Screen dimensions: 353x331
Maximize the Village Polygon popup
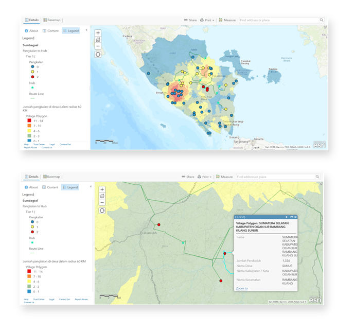click(292, 217)
